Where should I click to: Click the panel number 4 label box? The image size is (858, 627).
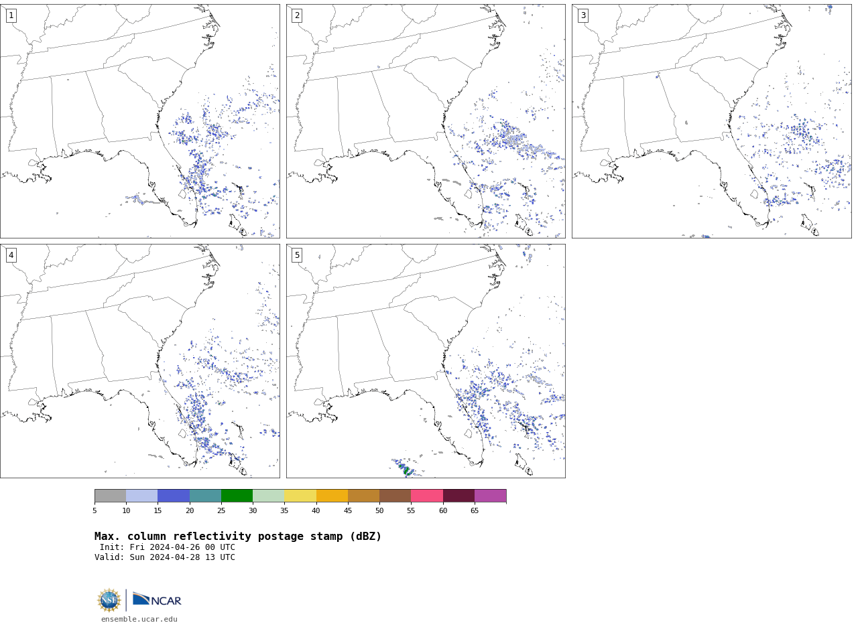tap(11, 255)
